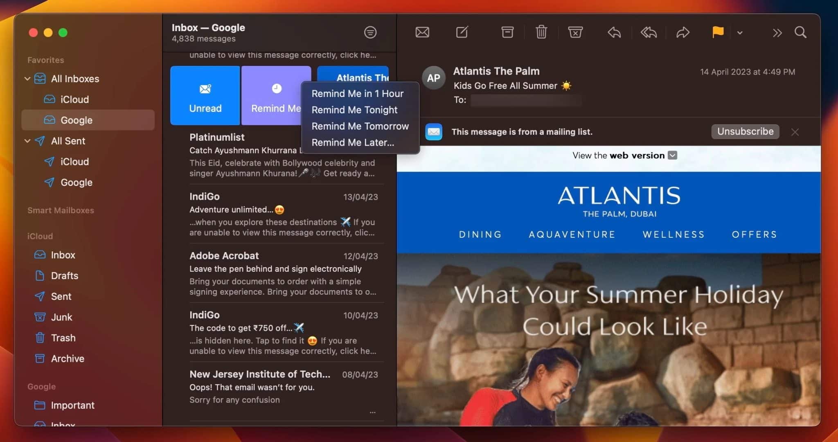This screenshot has height=442, width=838.
Task: Open the message list filter menu
Action: pos(369,32)
